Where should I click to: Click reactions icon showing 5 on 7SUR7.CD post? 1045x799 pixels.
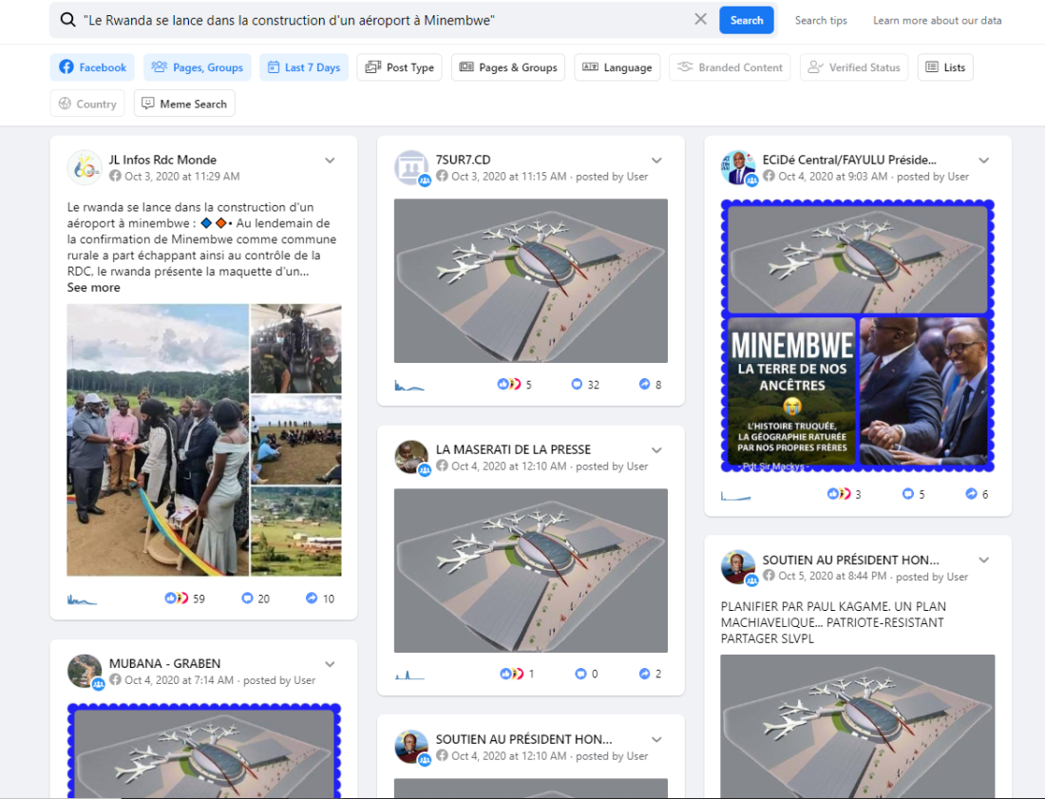pyautogui.click(x=509, y=385)
